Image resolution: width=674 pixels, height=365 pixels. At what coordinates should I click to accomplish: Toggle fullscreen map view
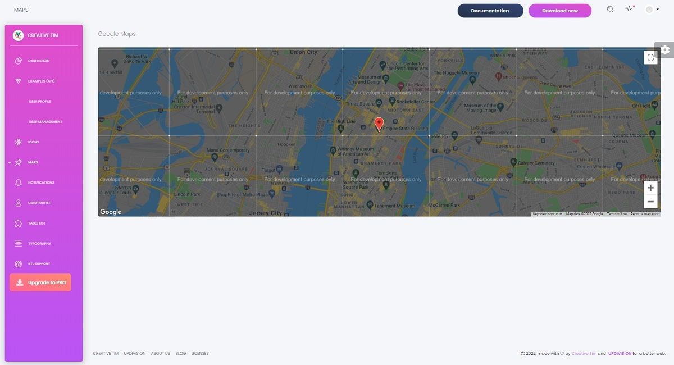650,57
